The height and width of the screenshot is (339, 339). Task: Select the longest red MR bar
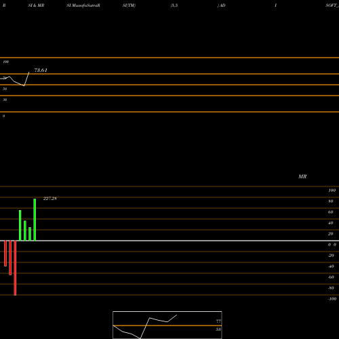[15, 268]
